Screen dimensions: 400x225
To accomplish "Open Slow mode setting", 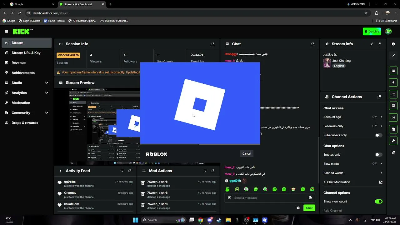I will (x=353, y=164).
